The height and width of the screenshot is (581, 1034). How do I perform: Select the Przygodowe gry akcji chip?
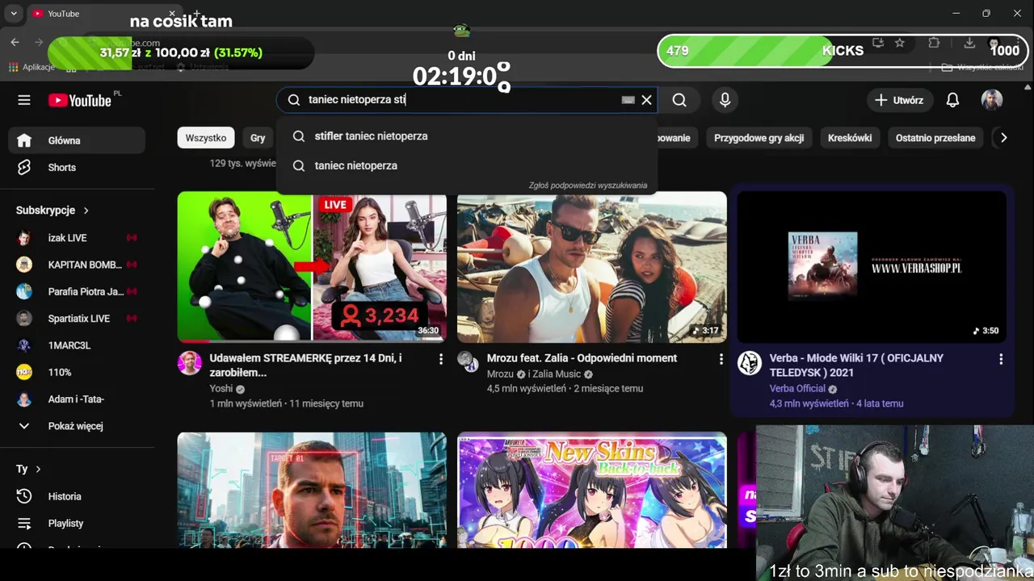[x=759, y=138]
